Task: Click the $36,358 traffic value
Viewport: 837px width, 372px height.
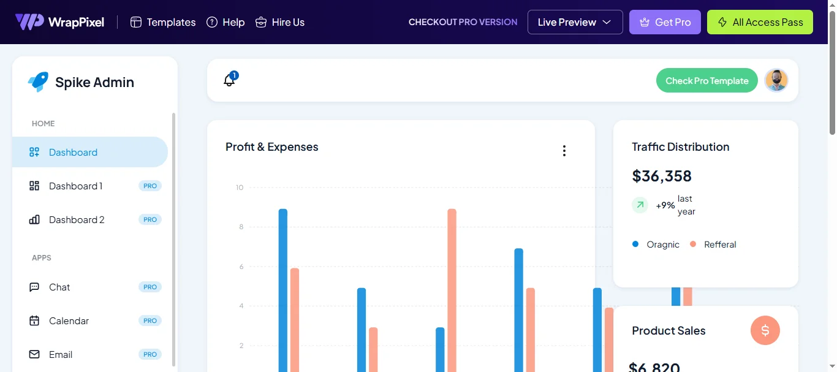Action: [x=662, y=176]
